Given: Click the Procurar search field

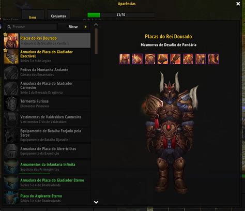Looking at the screenshot, I should pyautogui.click(x=32, y=27).
